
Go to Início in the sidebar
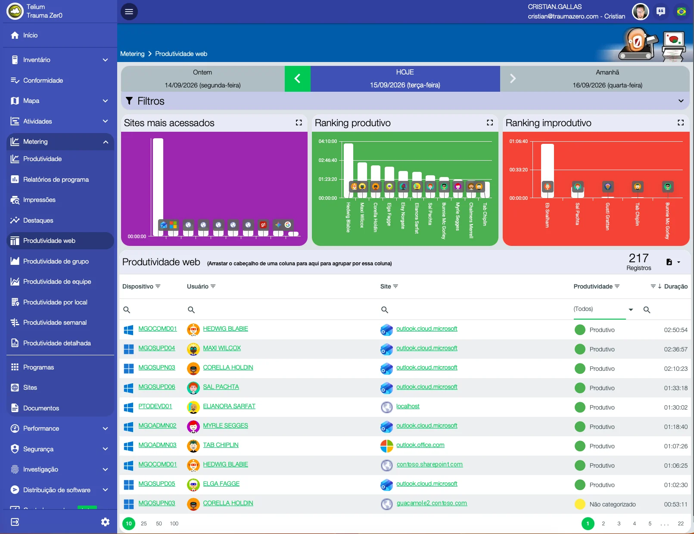[30, 35]
